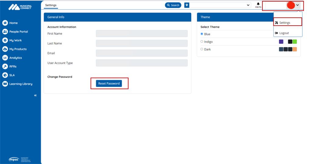Click the location pin icon
Image resolution: width=309 pixels, height=164 pixels.
(187, 5)
